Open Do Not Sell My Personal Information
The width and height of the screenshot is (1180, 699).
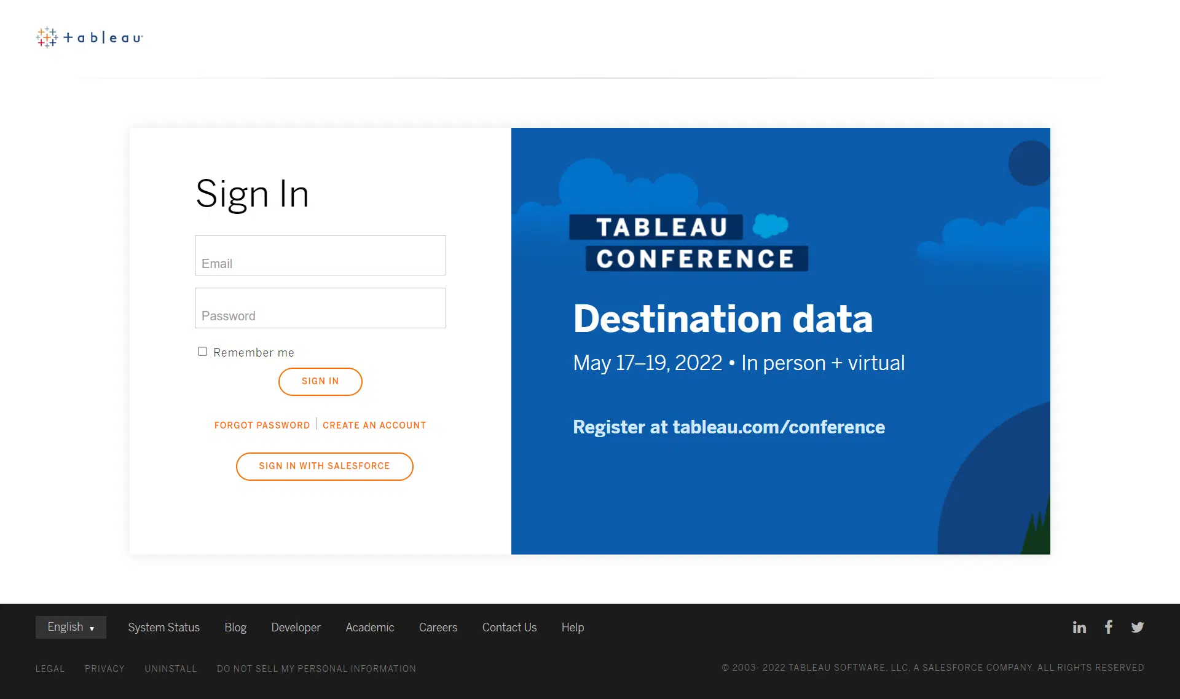pos(317,669)
